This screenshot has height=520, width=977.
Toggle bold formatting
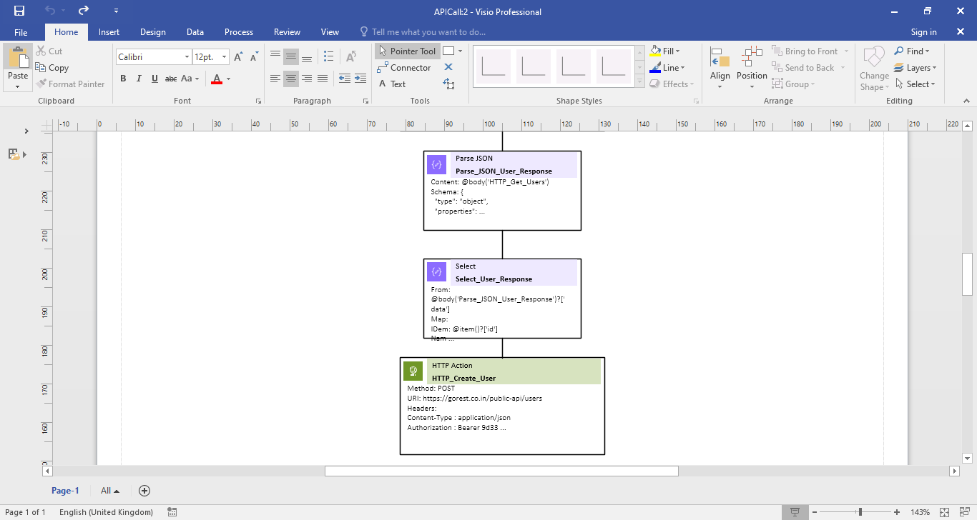click(x=122, y=79)
